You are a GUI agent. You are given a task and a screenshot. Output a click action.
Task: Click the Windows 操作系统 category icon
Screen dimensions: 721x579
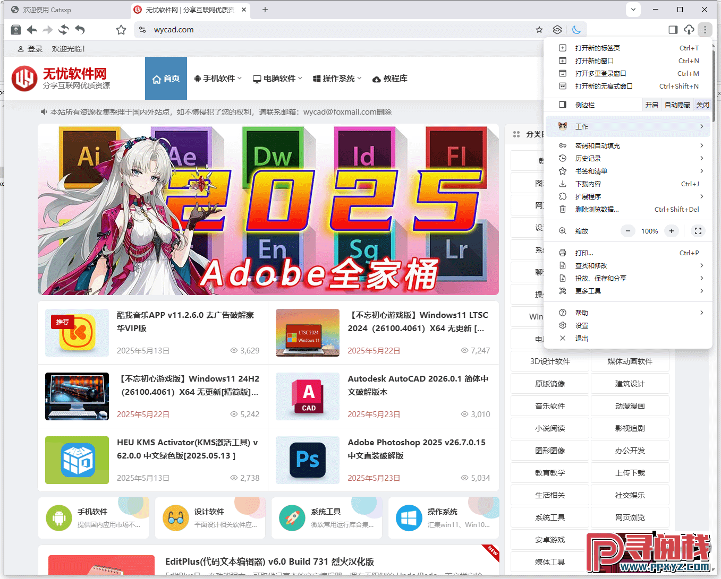coord(409,518)
